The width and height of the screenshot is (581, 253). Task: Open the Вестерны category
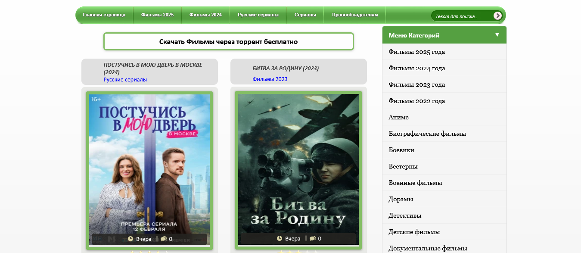(444, 166)
